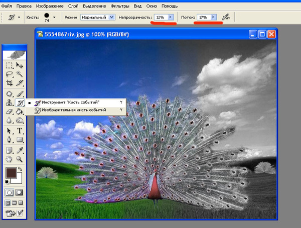Select the Rectangle shape tool

20,139
